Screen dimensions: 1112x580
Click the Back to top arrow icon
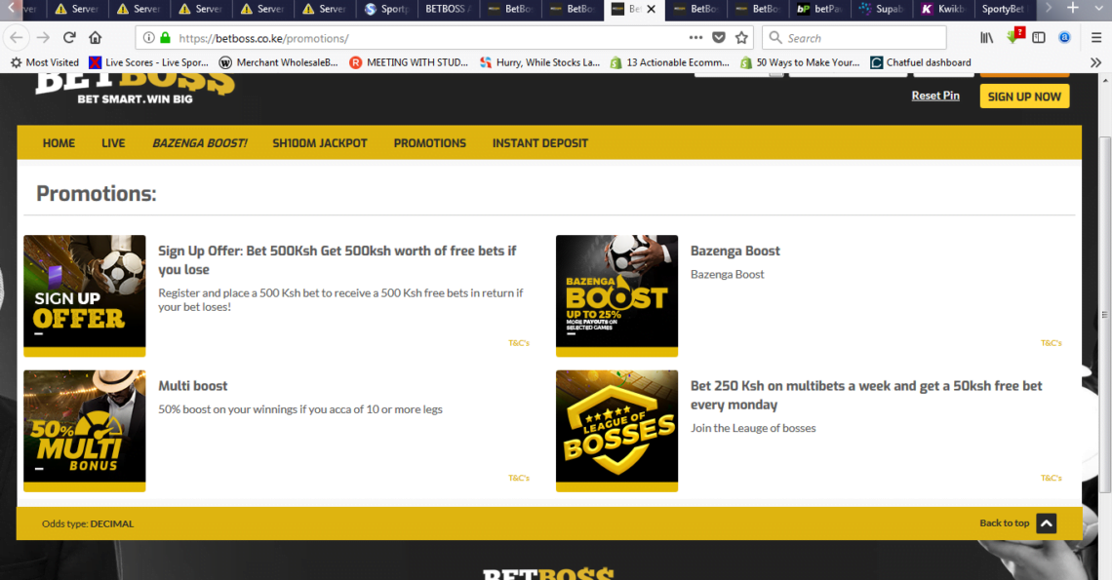[x=1046, y=523]
